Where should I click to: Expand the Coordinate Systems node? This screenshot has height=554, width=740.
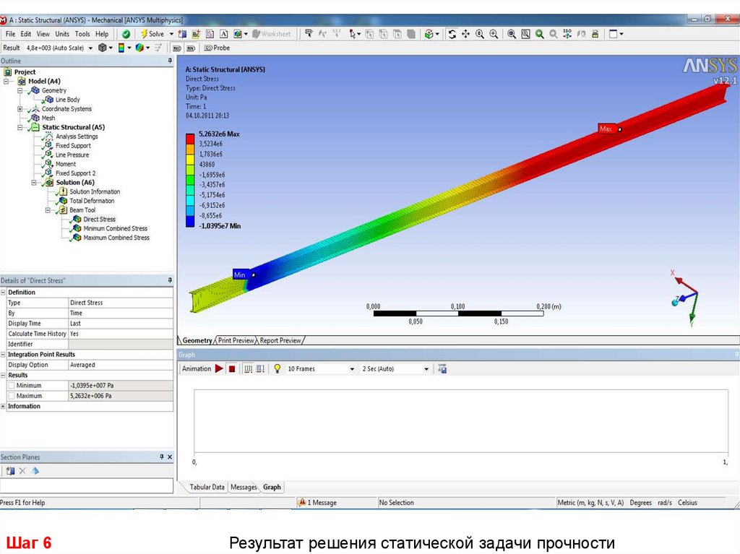(20, 109)
